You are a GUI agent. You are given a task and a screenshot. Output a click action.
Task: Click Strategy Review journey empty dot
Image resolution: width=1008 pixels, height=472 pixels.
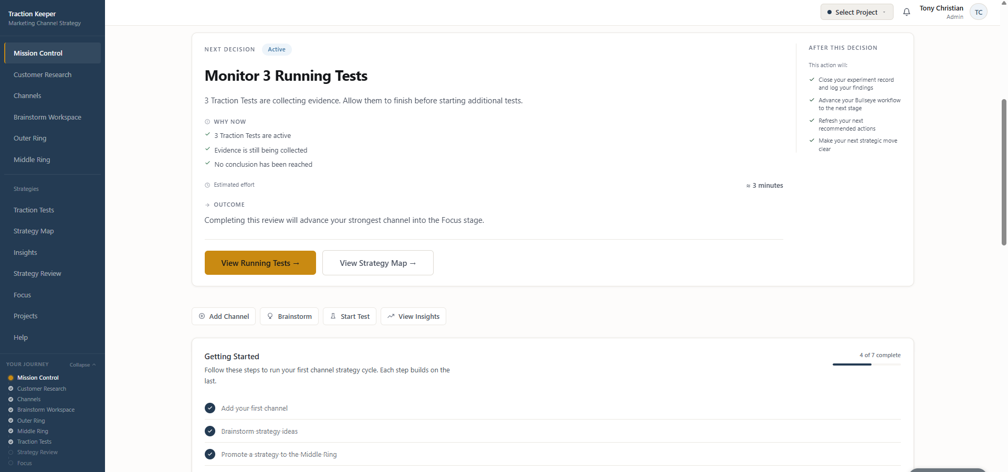[x=10, y=452]
